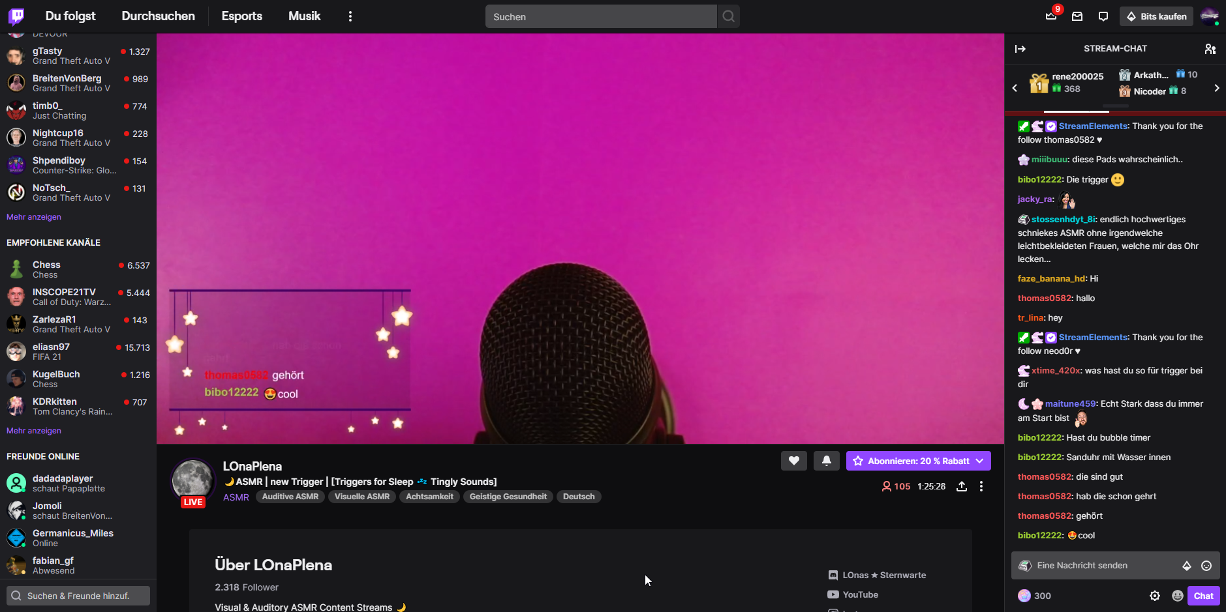Click the share stream icon
The height and width of the screenshot is (612, 1226).
click(x=962, y=486)
